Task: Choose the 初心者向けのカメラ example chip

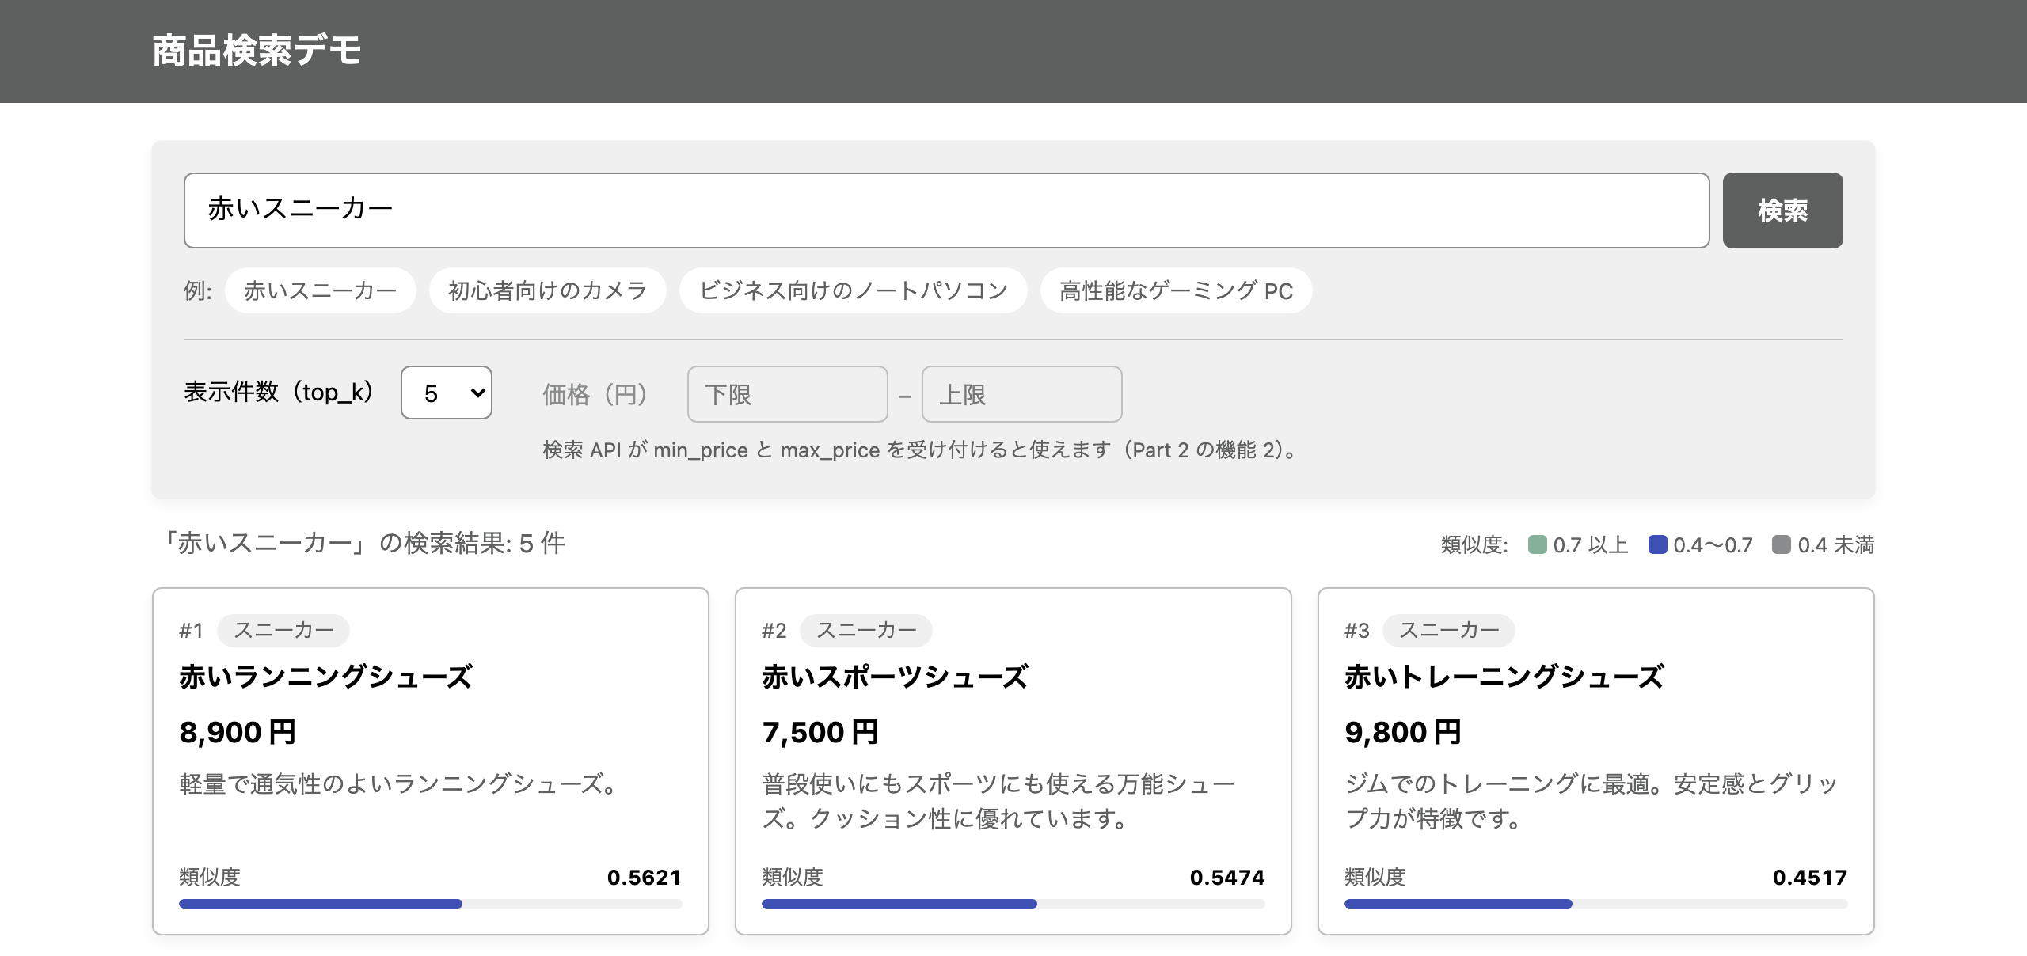Action: tap(548, 290)
